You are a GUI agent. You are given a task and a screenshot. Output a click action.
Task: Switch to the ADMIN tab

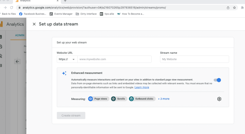20,35
